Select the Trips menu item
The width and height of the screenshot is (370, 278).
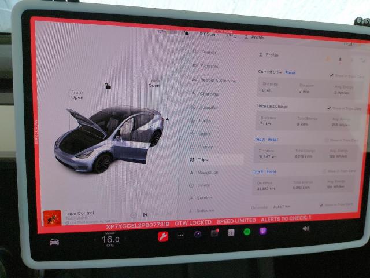coord(216,160)
